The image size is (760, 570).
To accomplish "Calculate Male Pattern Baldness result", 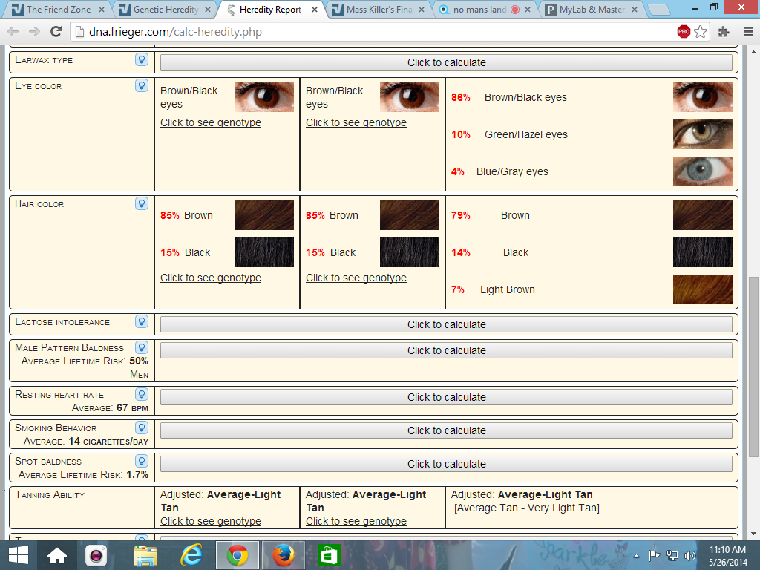I will (x=446, y=350).
